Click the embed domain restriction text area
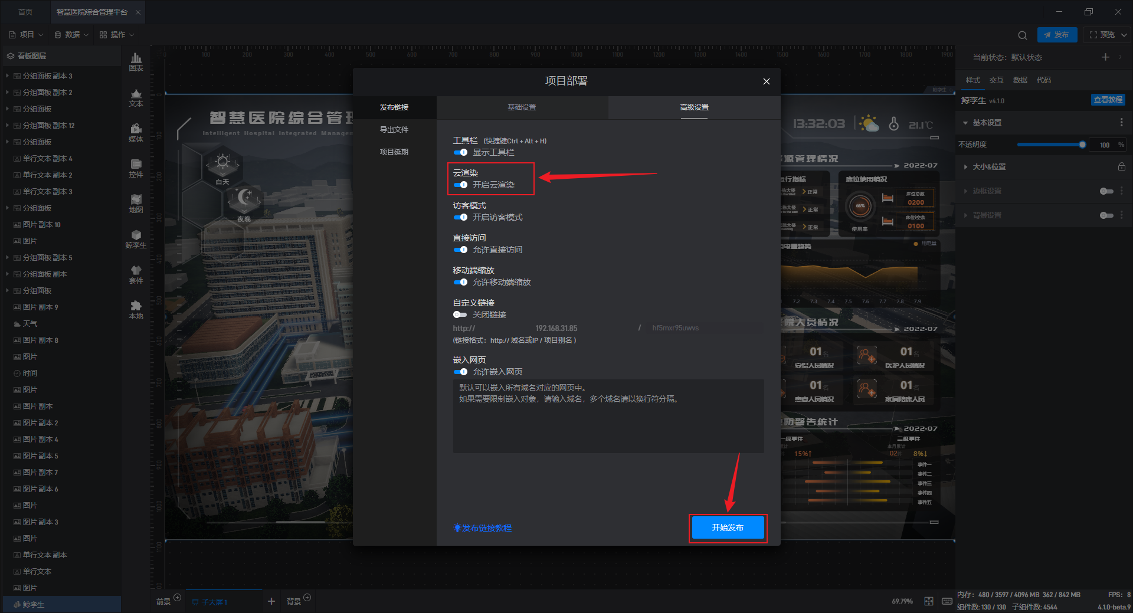1133x613 pixels. [608, 417]
